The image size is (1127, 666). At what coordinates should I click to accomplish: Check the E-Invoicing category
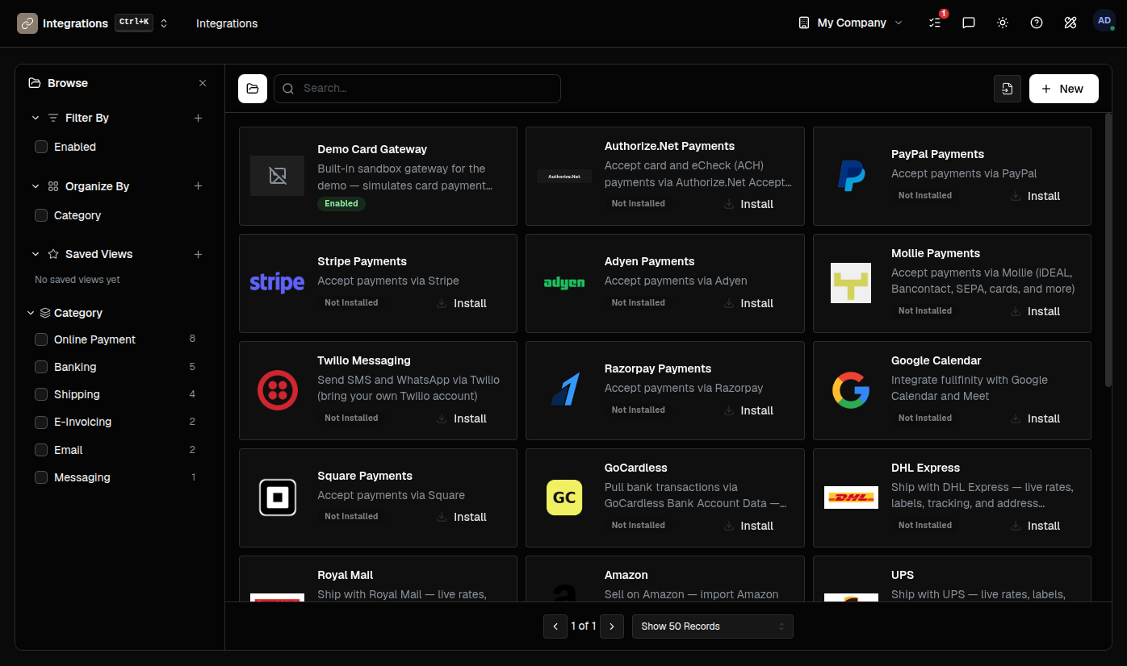pos(41,422)
